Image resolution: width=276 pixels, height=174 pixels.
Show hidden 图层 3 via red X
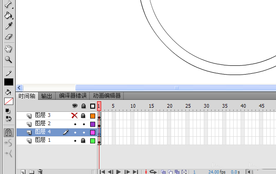coord(75,116)
